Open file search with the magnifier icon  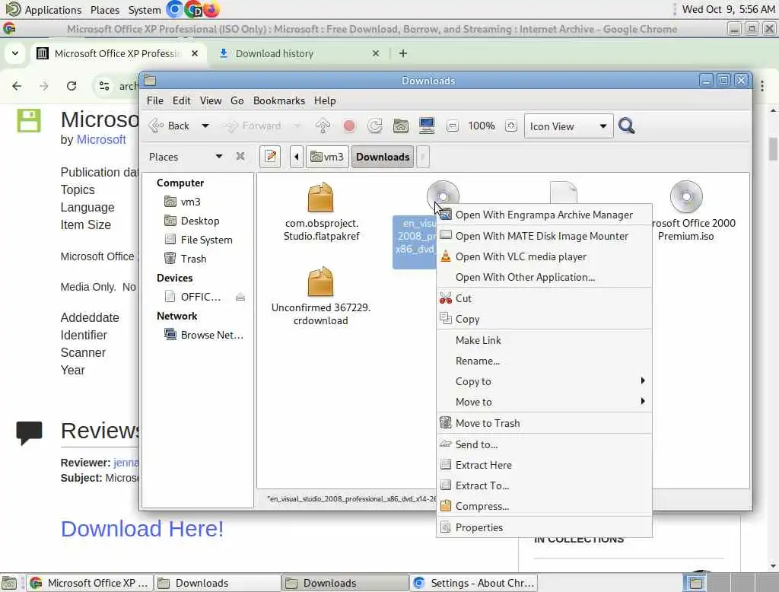[x=627, y=126]
